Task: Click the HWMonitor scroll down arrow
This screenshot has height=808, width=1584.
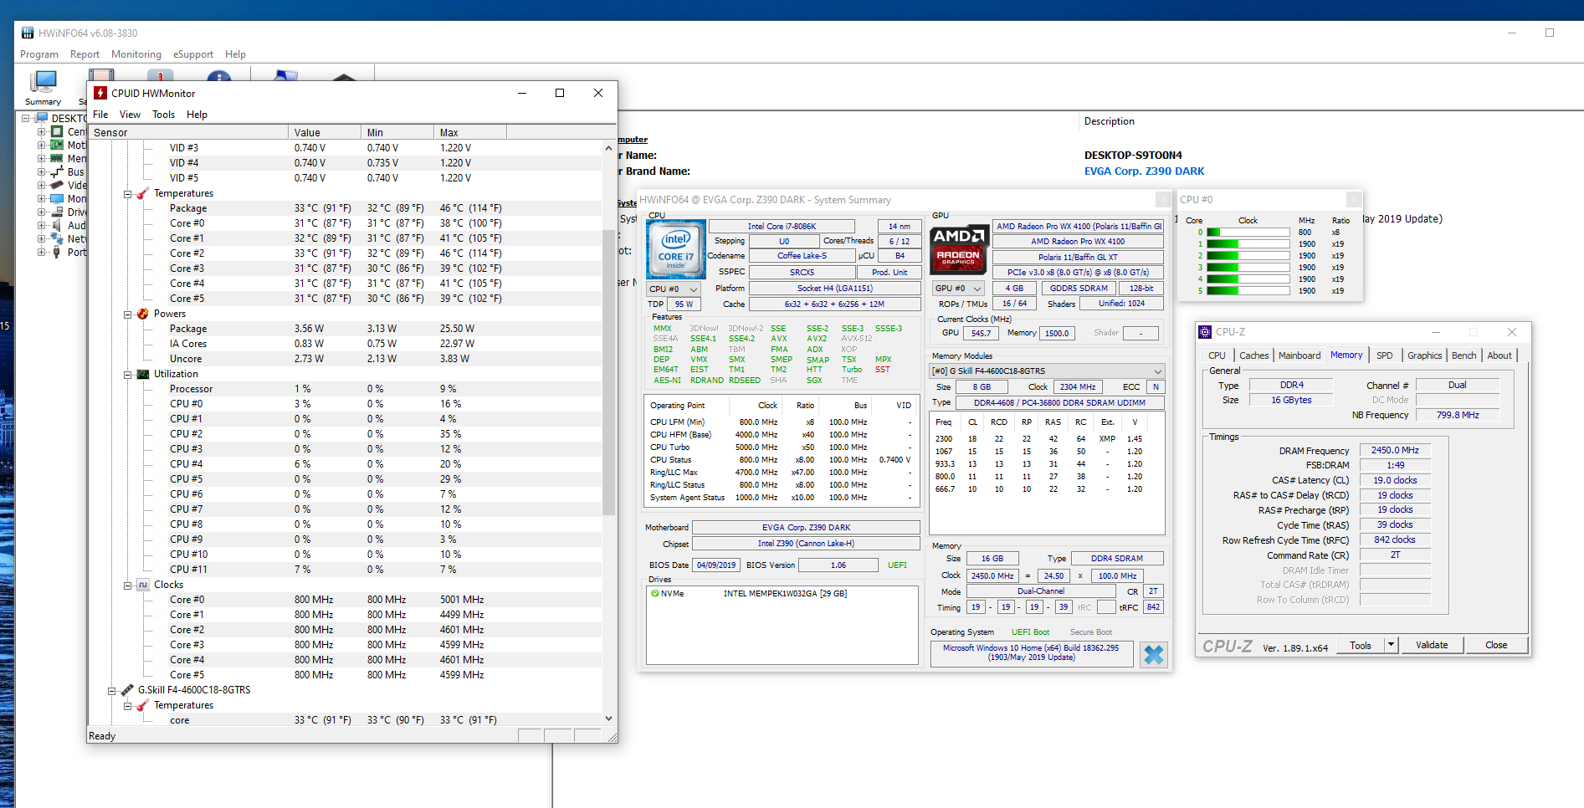Action: tap(608, 719)
